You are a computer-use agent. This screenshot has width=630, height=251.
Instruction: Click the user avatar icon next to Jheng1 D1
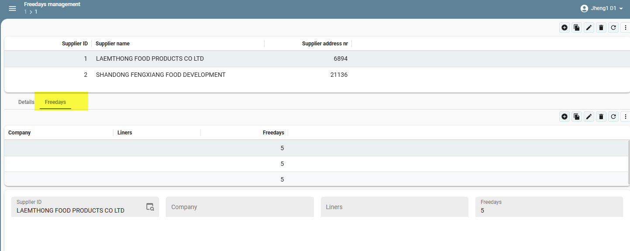[x=584, y=8]
